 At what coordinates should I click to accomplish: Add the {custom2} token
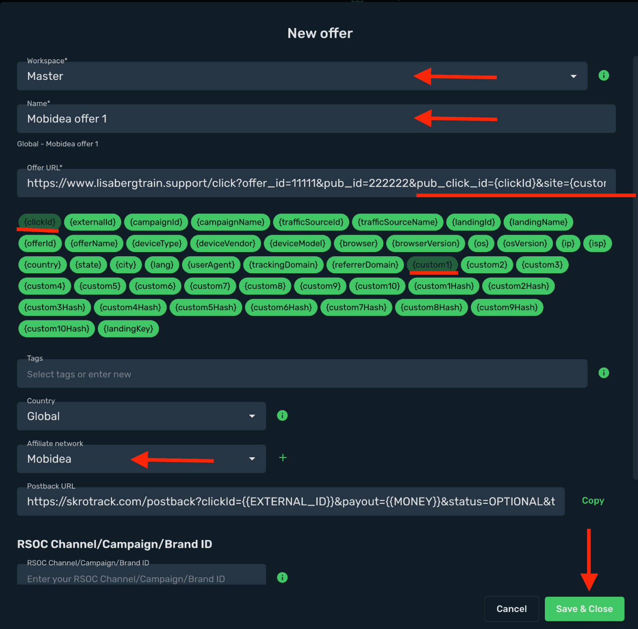487,265
